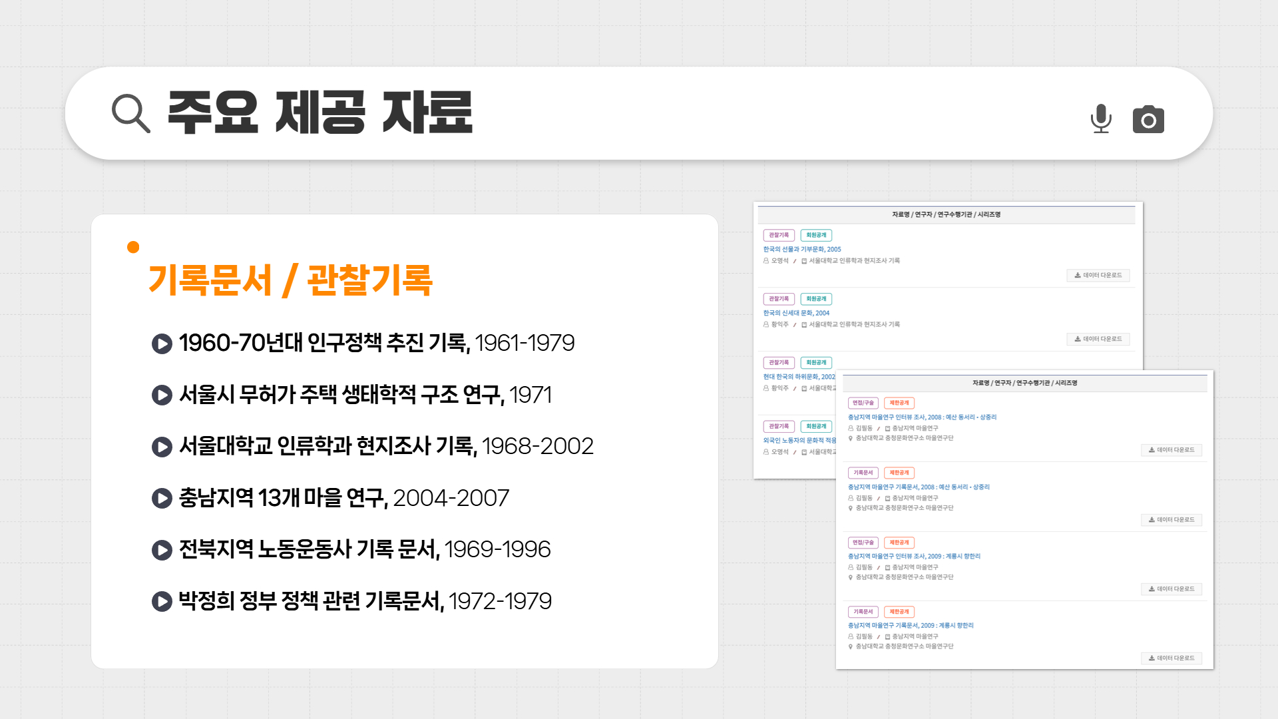Select the text 1960-70년대 인구정책 추진 기록, 1961-1979
Image resolution: width=1278 pixels, height=719 pixels.
coord(377,344)
